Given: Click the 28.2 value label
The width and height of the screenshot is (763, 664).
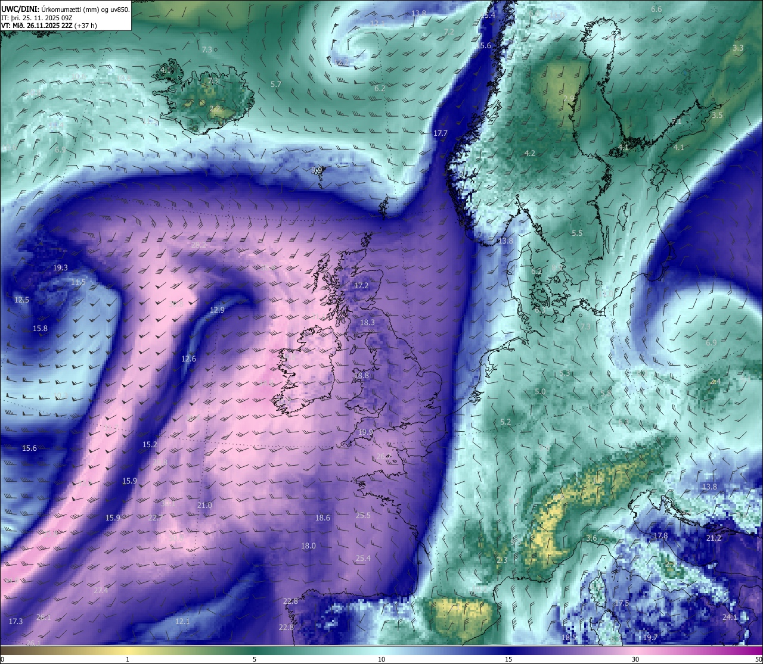Looking at the screenshot, I should coord(198,245).
